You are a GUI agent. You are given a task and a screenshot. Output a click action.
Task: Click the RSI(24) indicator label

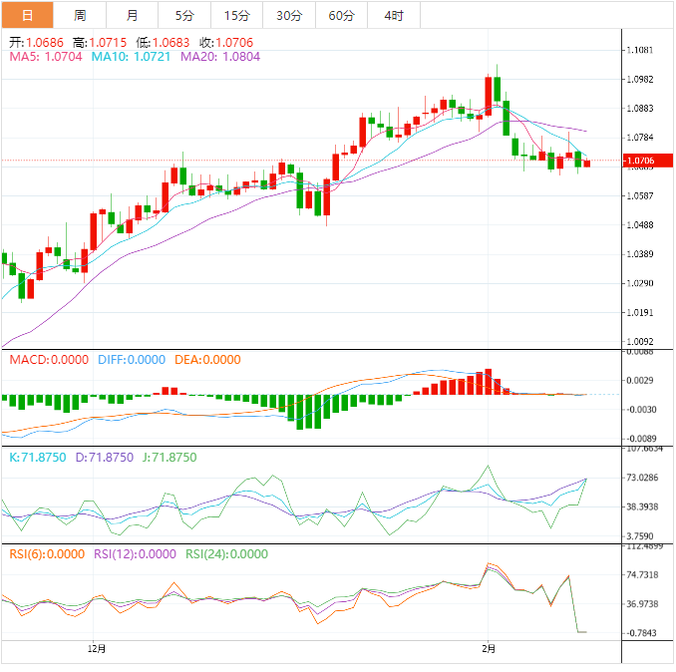(x=226, y=555)
